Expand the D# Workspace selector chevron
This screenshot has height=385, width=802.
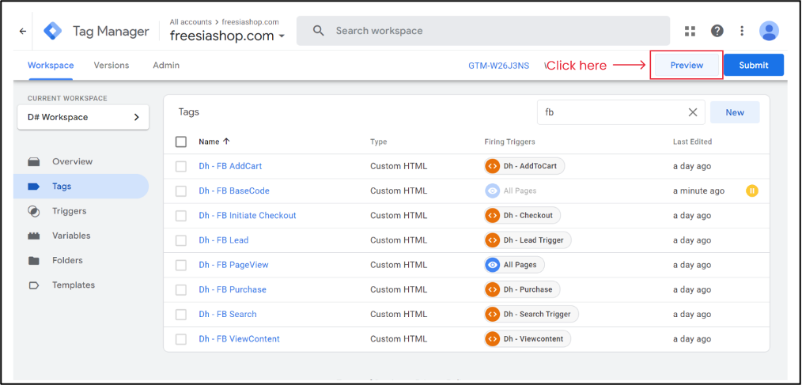click(x=136, y=117)
